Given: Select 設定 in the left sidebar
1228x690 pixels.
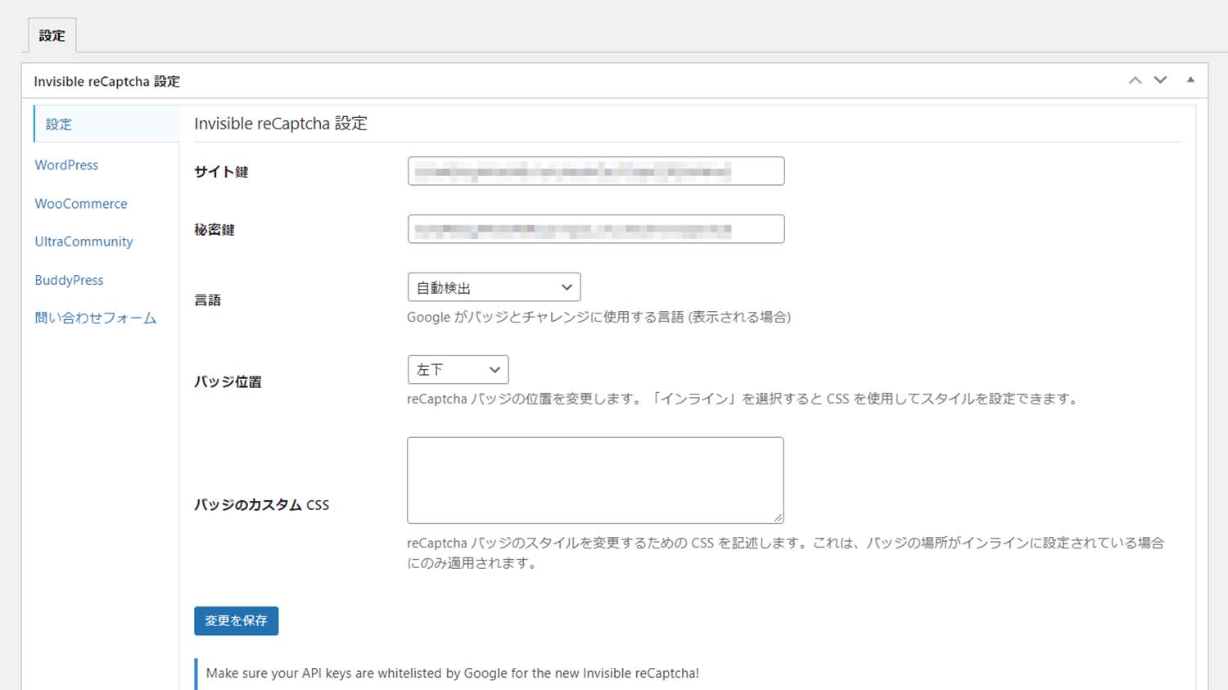Looking at the screenshot, I should coord(59,124).
